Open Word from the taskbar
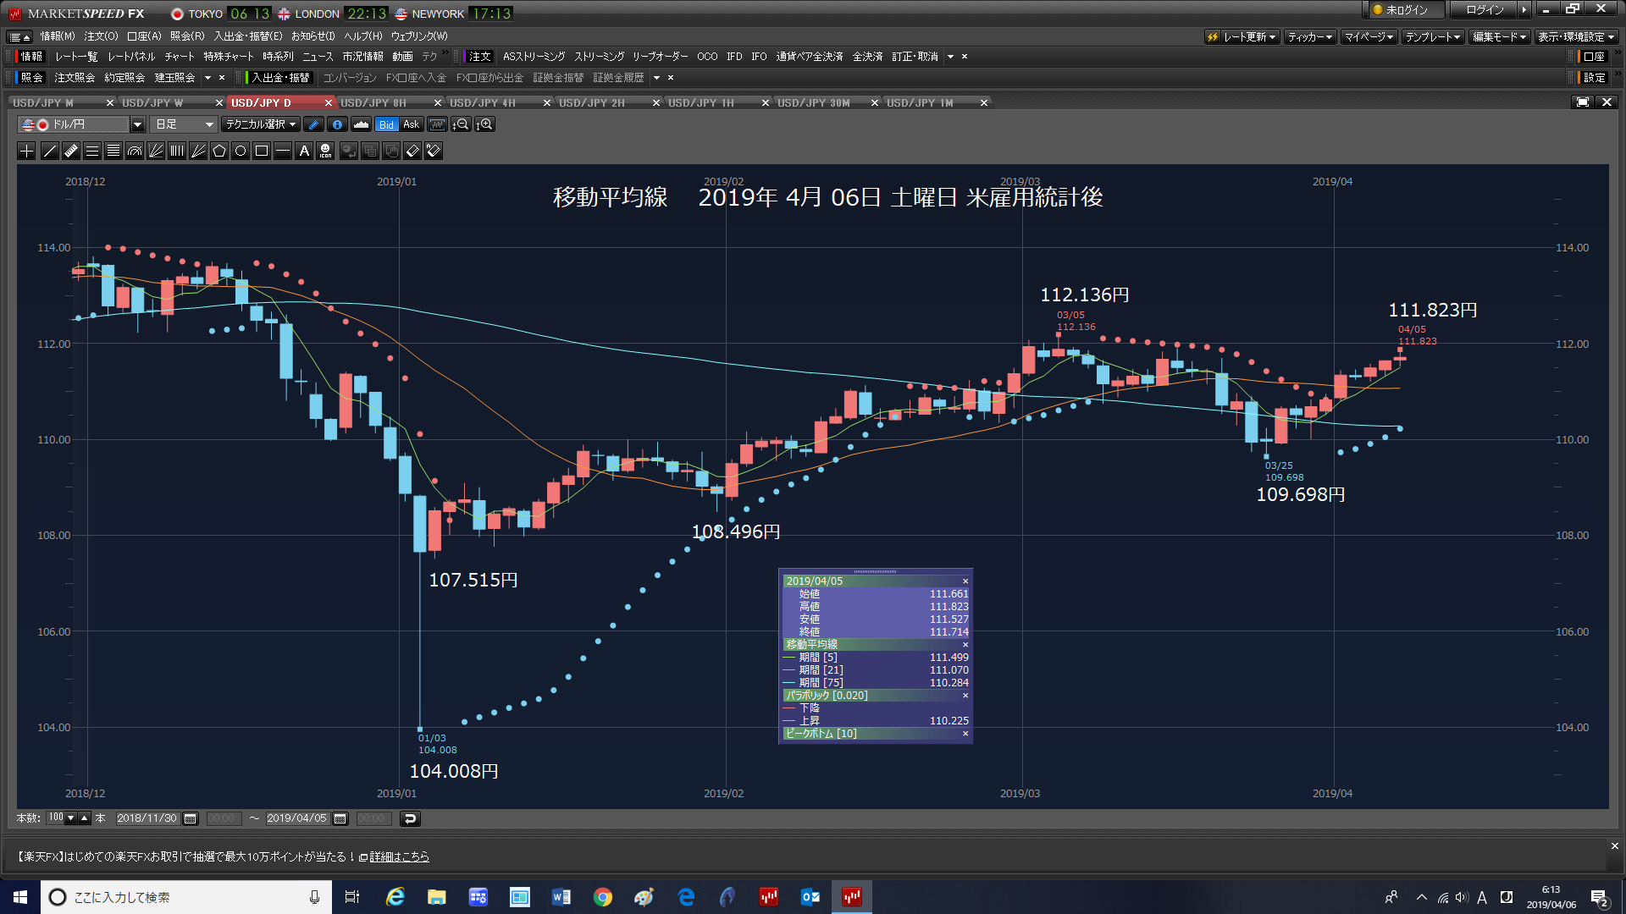Image resolution: width=1626 pixels, height=914 pixels. pos(561,897)
